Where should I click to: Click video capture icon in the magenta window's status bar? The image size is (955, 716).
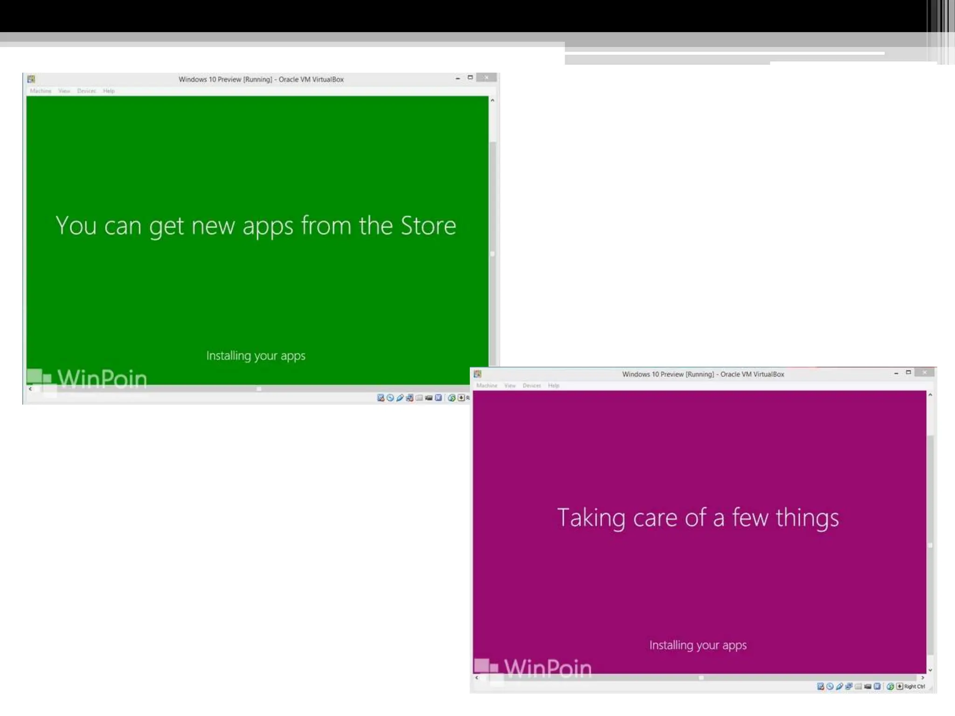pos(868,686)
